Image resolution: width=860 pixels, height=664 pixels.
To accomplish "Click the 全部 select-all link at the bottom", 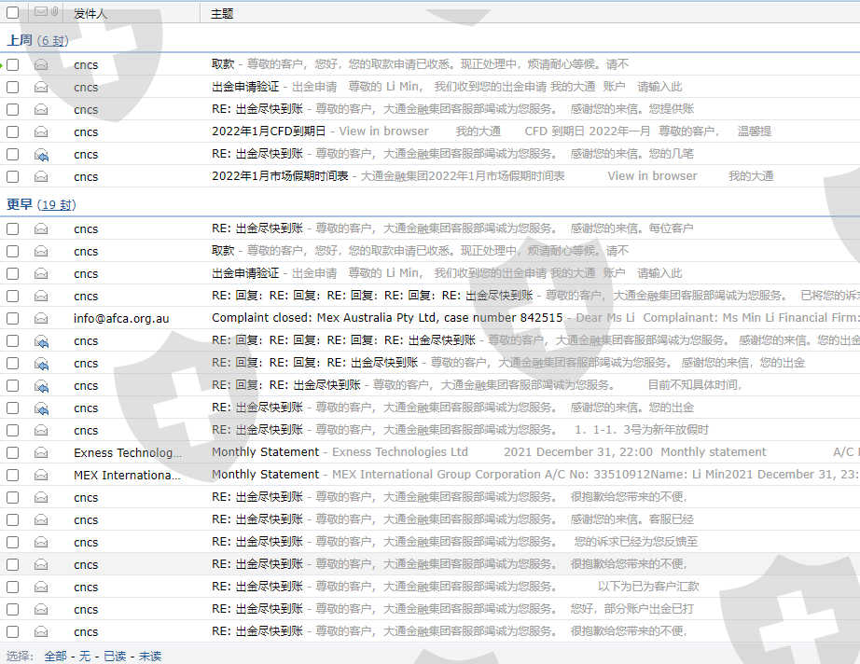I will pos(55,657).
